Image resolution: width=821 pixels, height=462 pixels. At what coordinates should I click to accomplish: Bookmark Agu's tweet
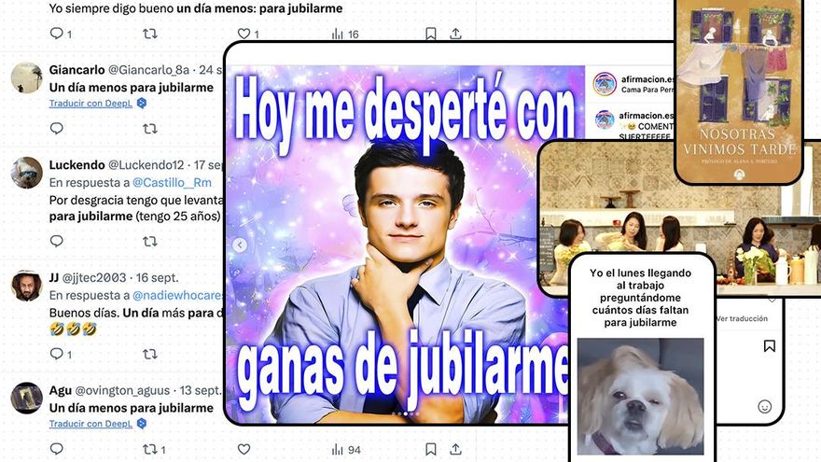430,449
